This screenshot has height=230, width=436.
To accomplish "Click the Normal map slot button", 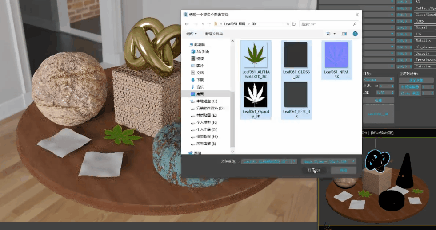I will click(x=425, y=27).
